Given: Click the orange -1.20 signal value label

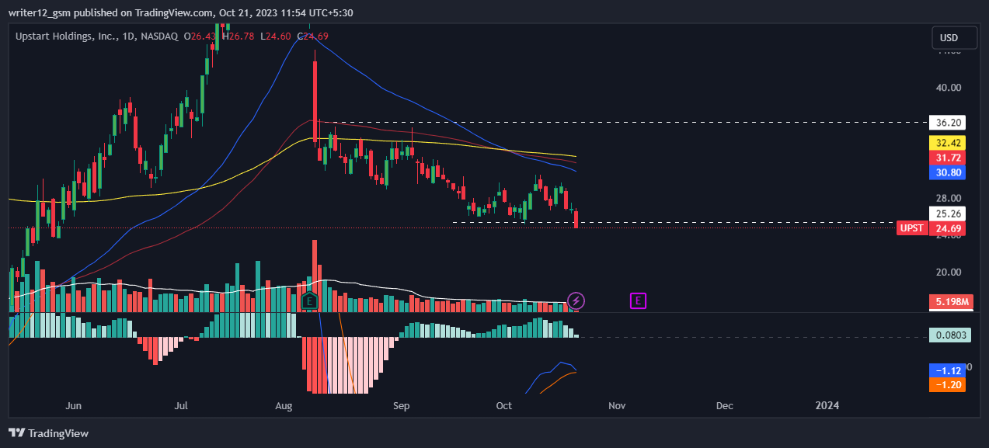Looking at the screenshot, I should point(947,384).
